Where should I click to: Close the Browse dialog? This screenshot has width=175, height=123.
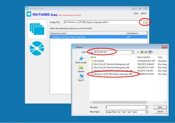[164, 47]
